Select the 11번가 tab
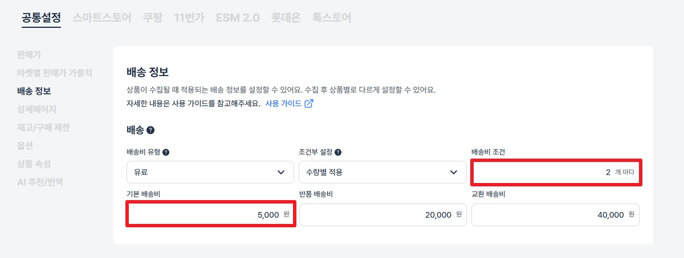Screen dimensions: 684x258 [x=189, y=18]
